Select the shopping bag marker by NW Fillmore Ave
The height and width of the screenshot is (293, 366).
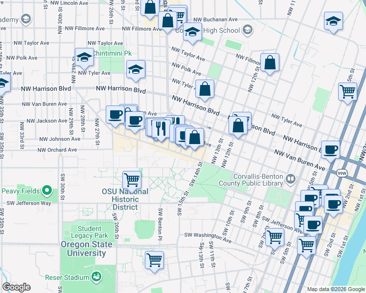(x=167, y=21)
